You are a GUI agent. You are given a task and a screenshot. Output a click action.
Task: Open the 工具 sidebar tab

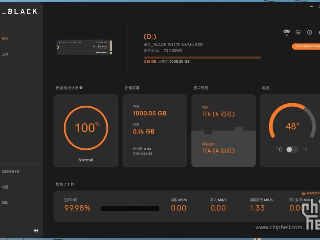[x=5, y=54]
